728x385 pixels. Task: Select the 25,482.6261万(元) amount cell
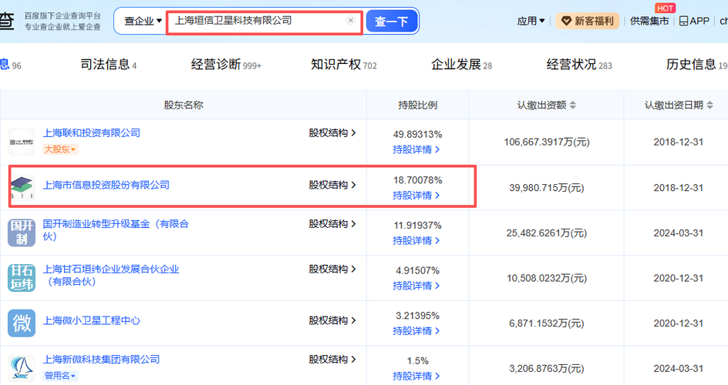547,233
